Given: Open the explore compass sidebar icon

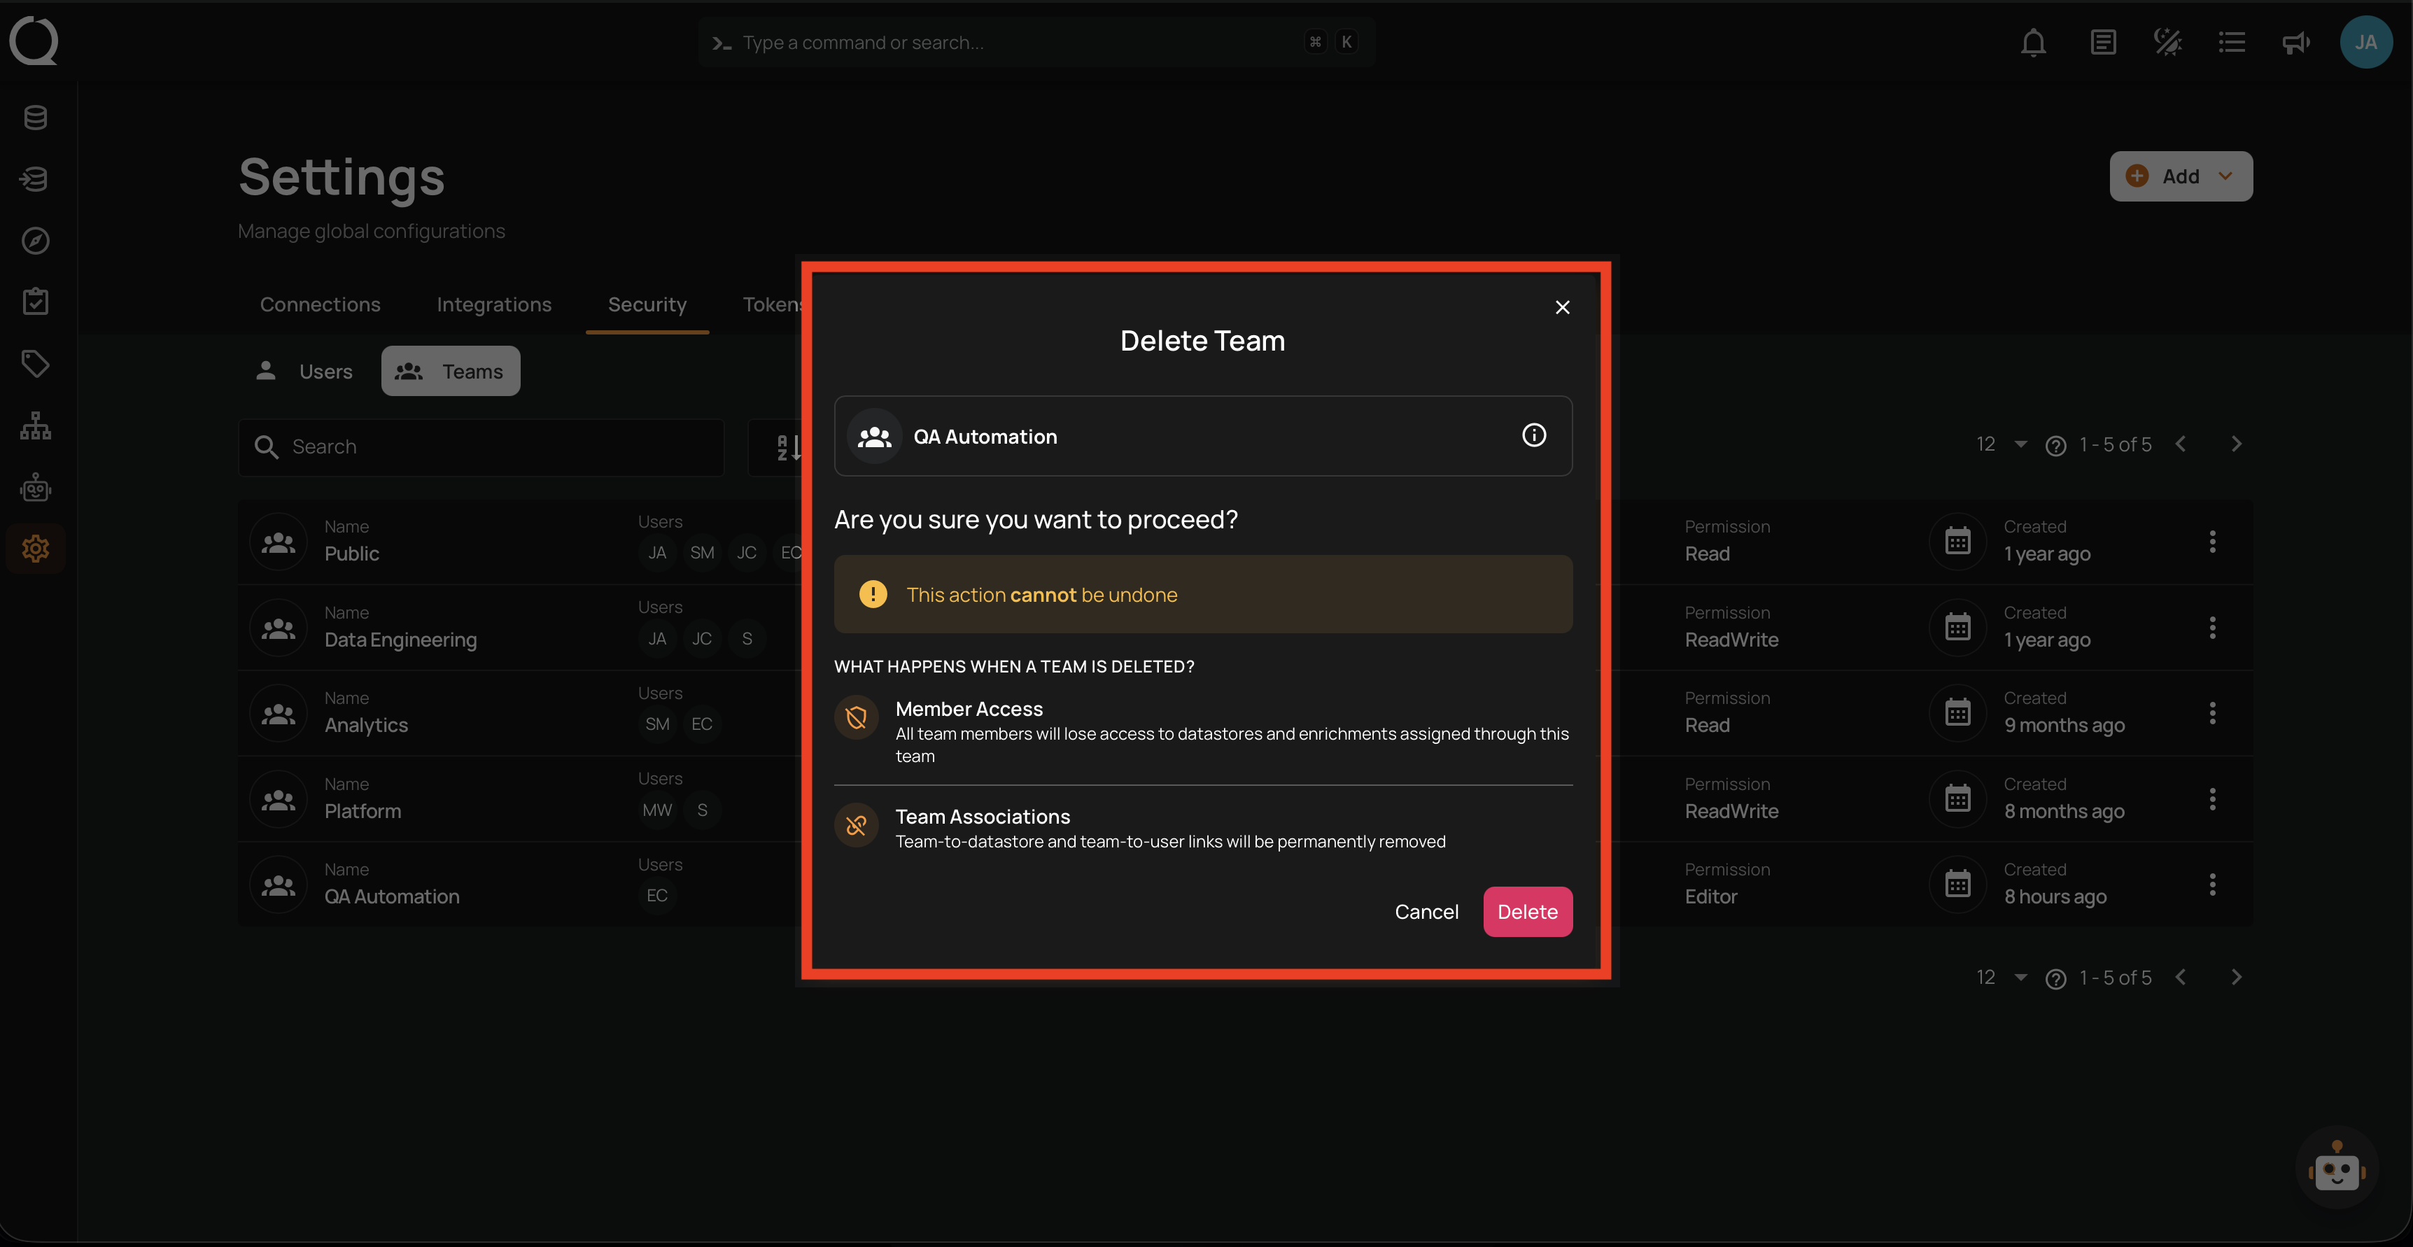Looking at the screenshot, I should (x=36, y=241).
